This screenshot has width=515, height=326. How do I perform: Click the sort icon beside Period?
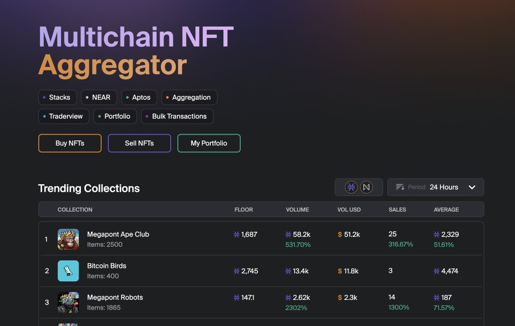point(400,187)
